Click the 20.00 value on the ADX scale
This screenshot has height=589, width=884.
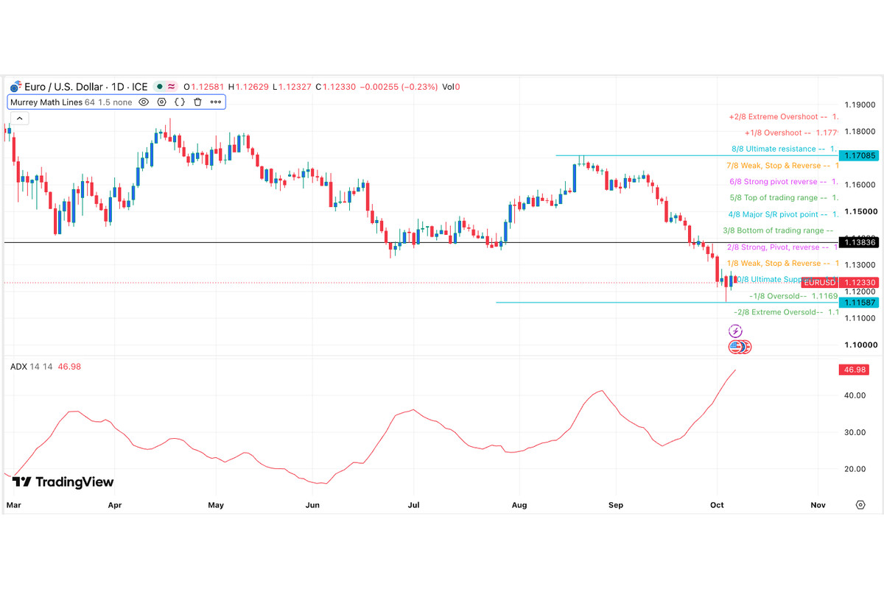coord(855,469)
